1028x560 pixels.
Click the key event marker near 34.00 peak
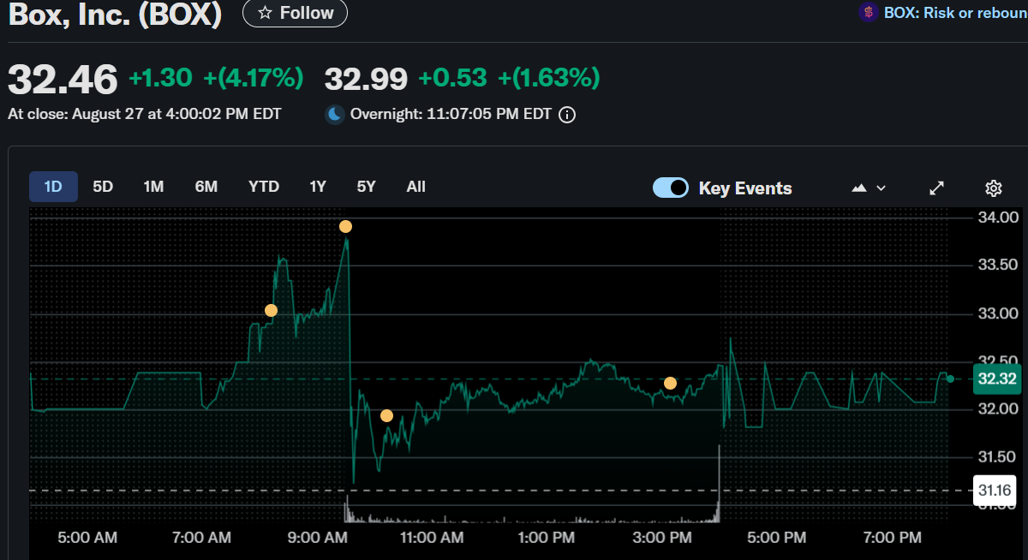click(345, 227)
